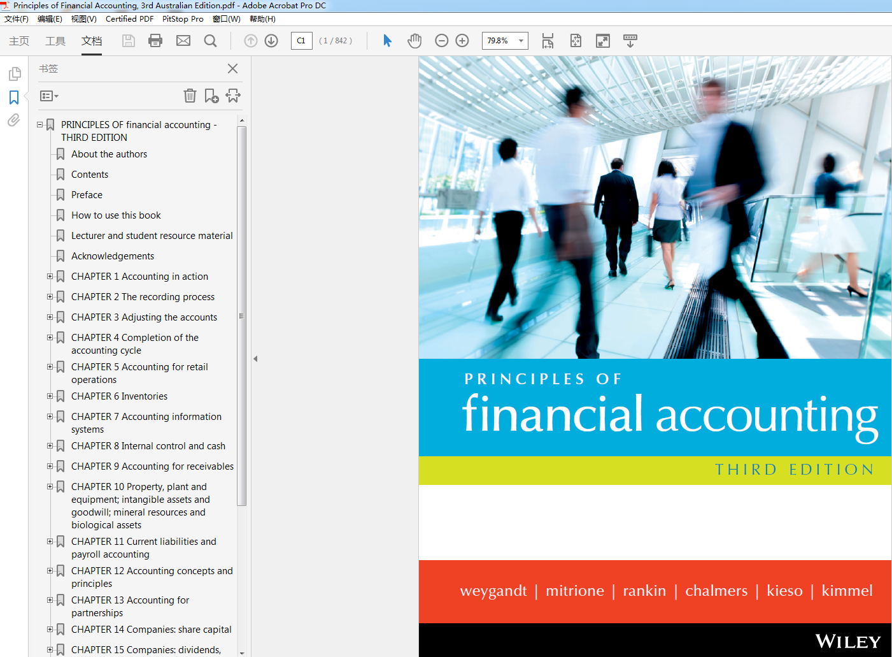892x657 pixels.
Task: Open the PitStop Pro menu
Action: tap(183, 19)
